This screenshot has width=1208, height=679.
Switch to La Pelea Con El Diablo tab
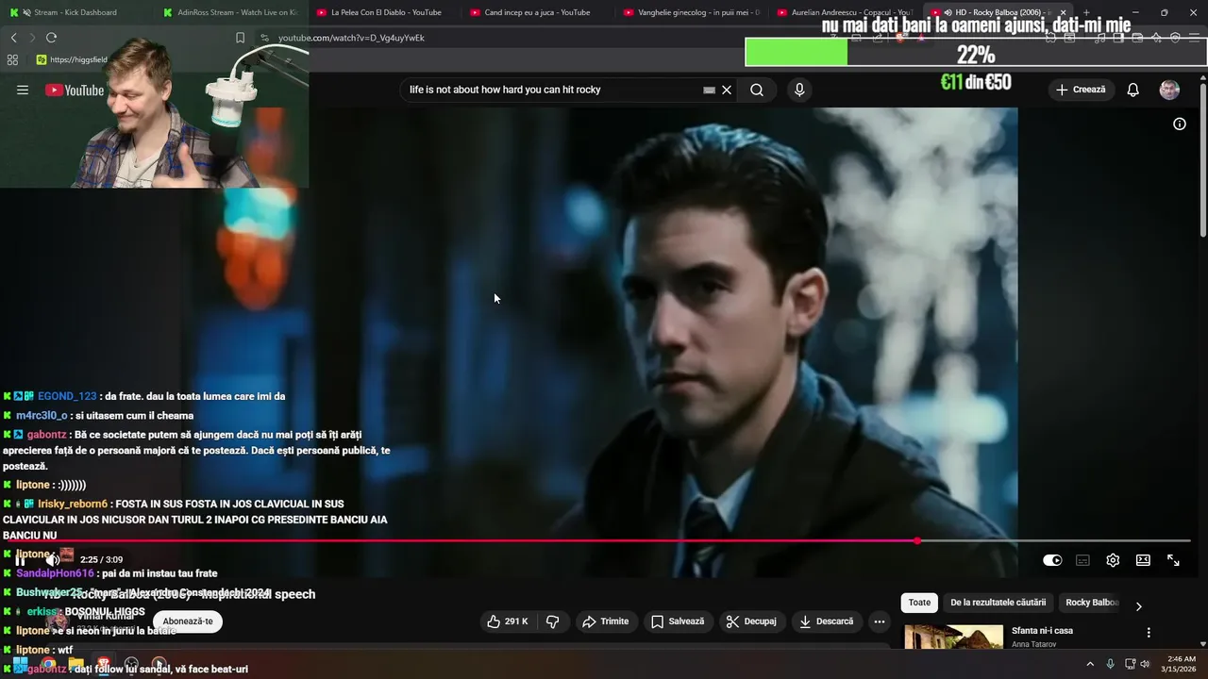pyautogui.click(x=384, y=12)
